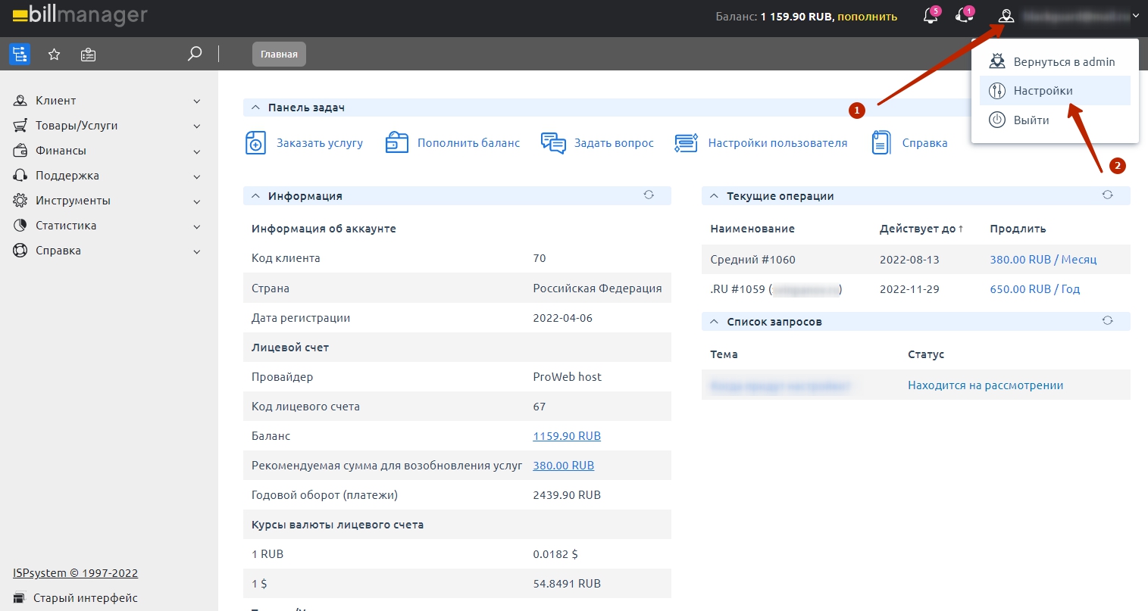The width and height of the screenshot is (1148, 611).
Task: Click the 'Пополнить баланс' wallet icon
Action: [397, 143]
